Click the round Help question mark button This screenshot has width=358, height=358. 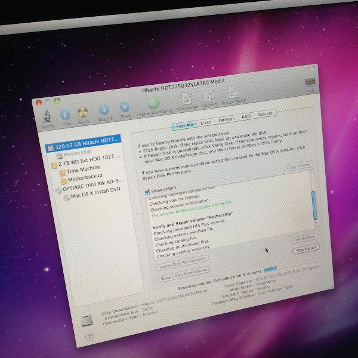click(90, 336)
